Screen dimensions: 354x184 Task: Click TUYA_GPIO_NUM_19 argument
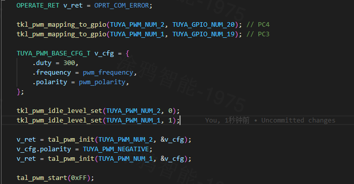click(204, 34)
